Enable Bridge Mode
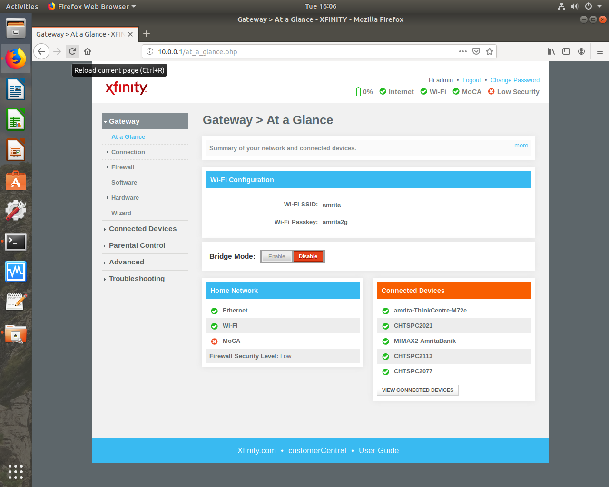Screen dimensions: 609x487 (276, 256)
